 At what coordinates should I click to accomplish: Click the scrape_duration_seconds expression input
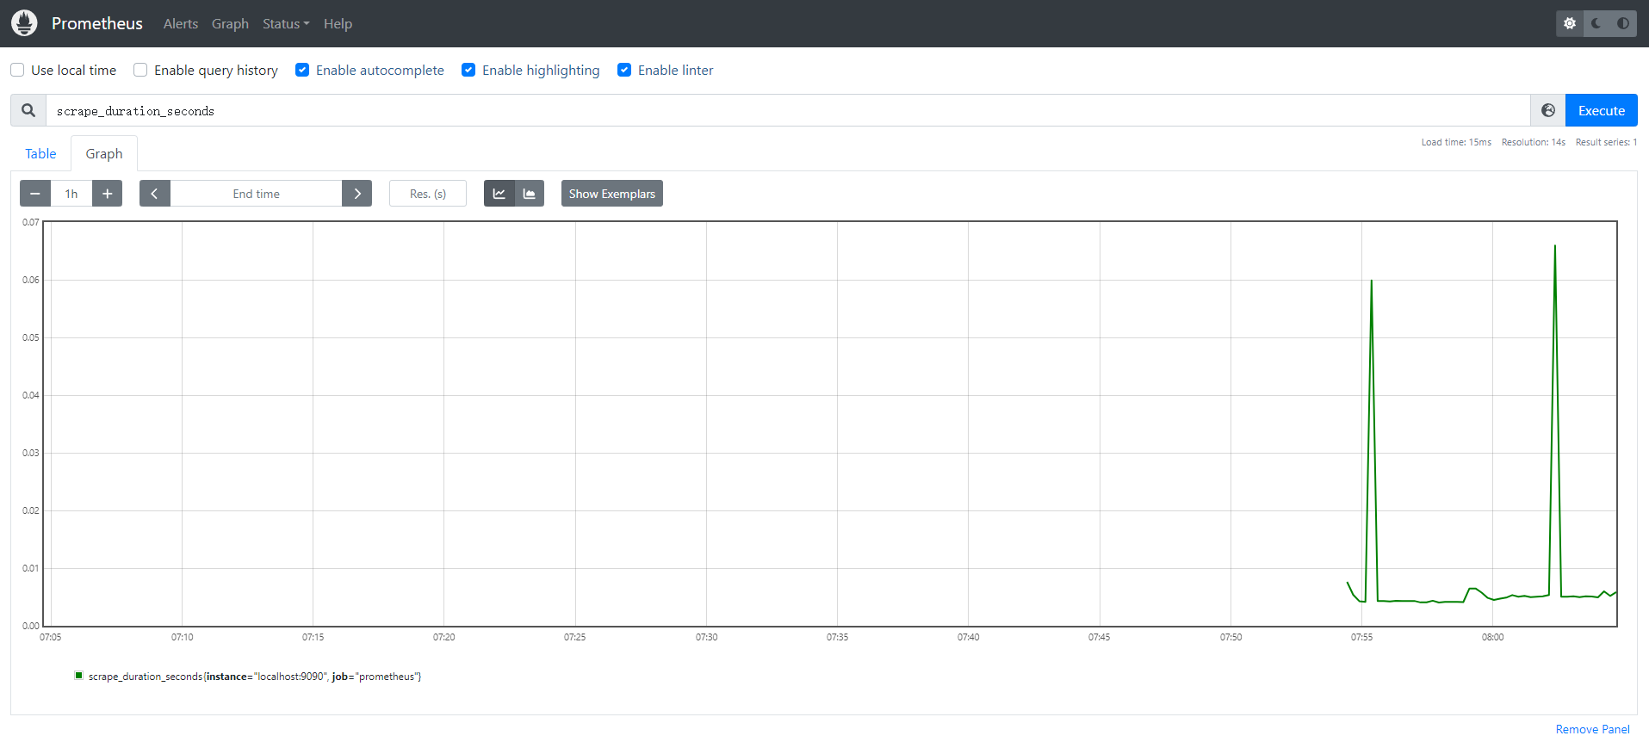pos(788,110)
